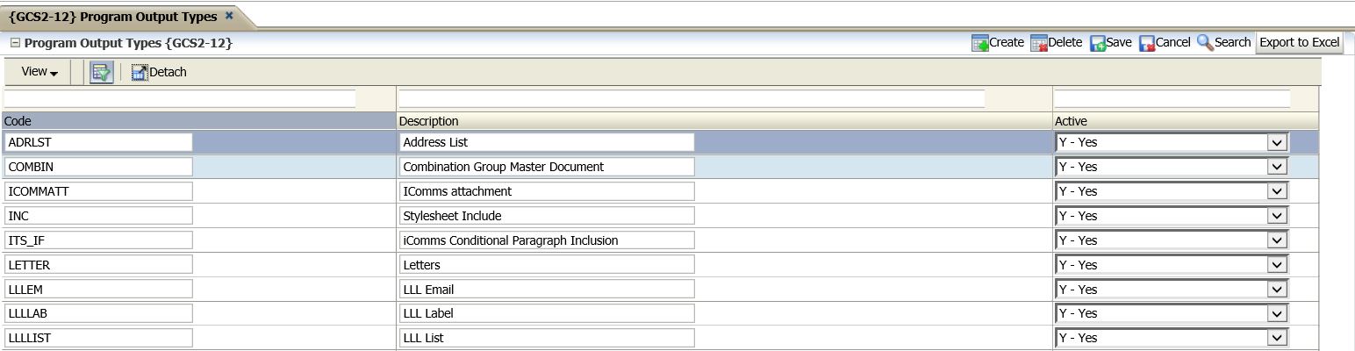
Task: Click the LETTER code field
Action: click(98, 265)
